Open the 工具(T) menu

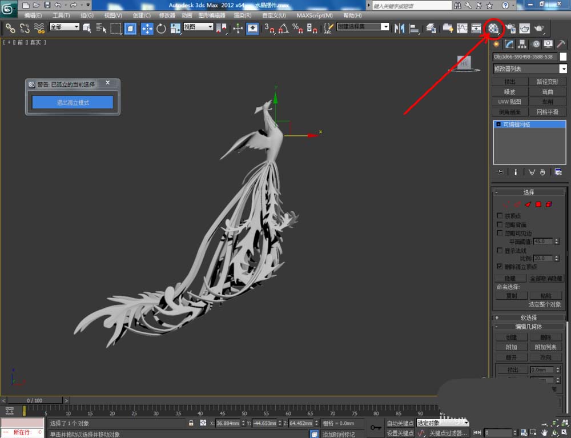click(61, 15)
